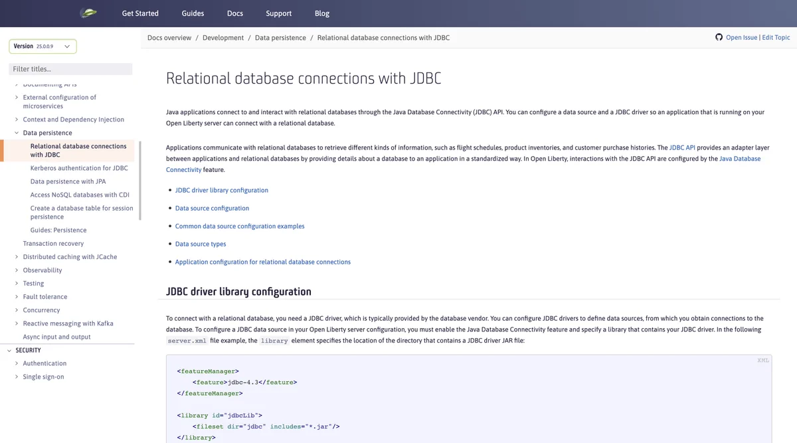Jump to Common data source configuration examples

[240, 226]
